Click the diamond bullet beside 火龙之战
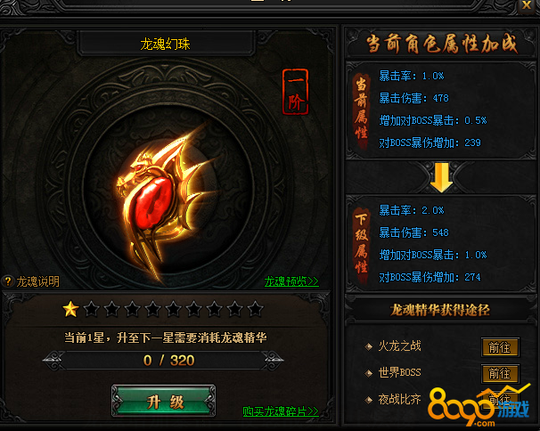This screenshot has width=540, height=431. pyautogui.click(x=369, y=346)
